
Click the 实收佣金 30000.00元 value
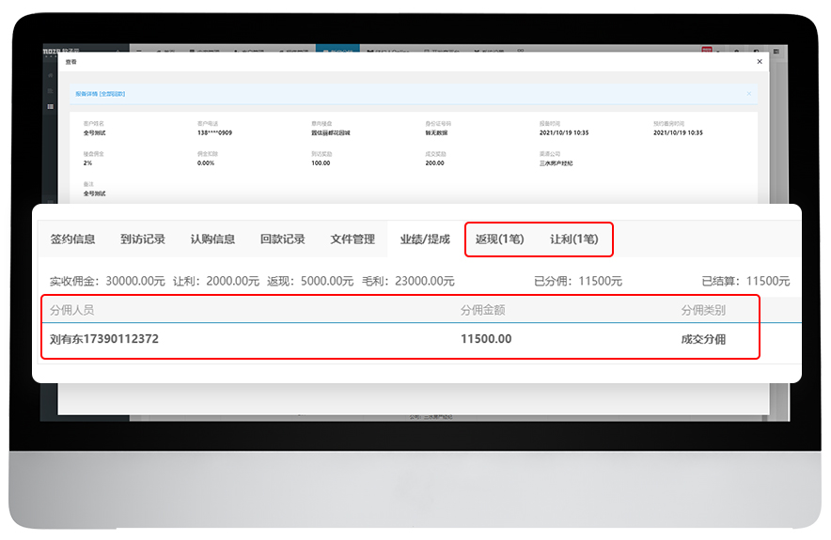click(x=135, y=281)
